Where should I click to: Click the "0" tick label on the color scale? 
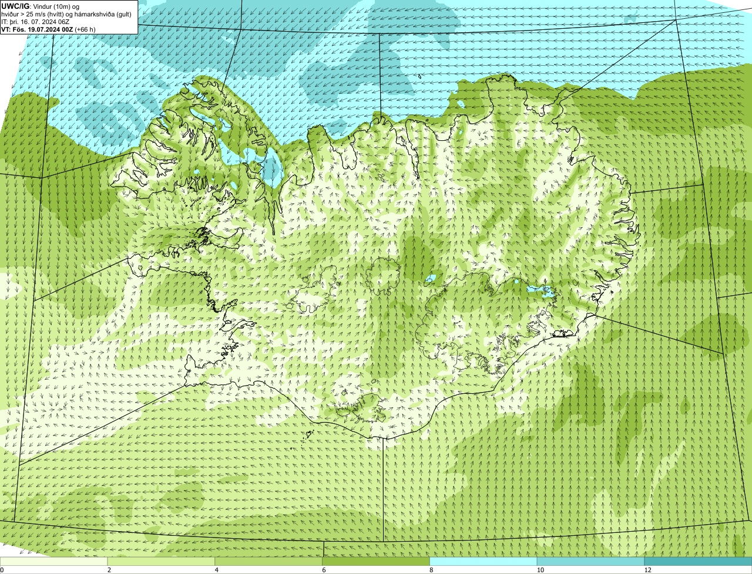tap(2, 570)
